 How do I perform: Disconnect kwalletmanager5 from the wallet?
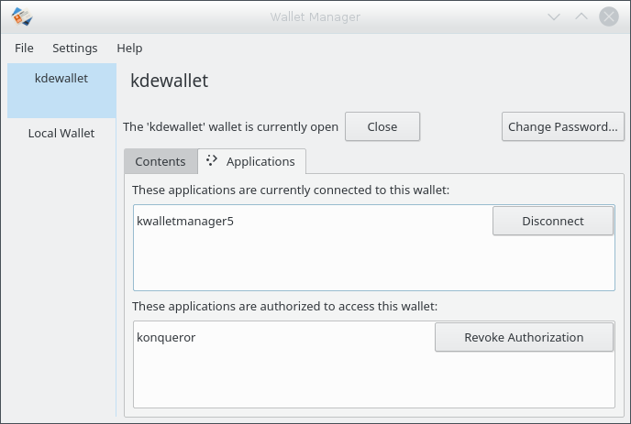552,221
